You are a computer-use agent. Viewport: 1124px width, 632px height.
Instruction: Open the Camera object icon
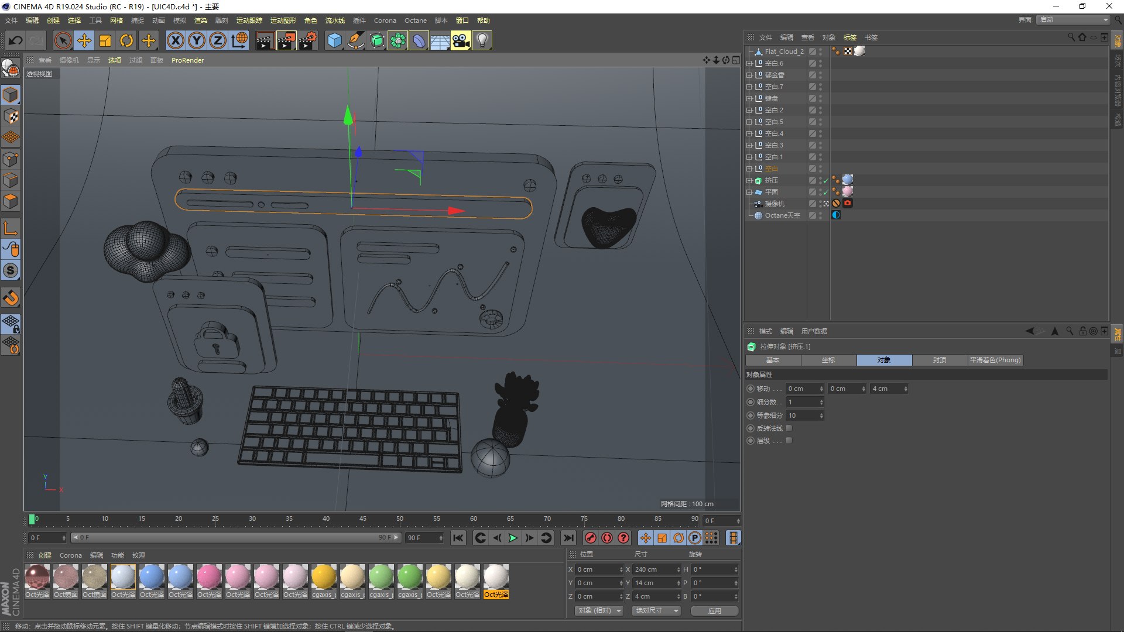(x=461, y=40)
